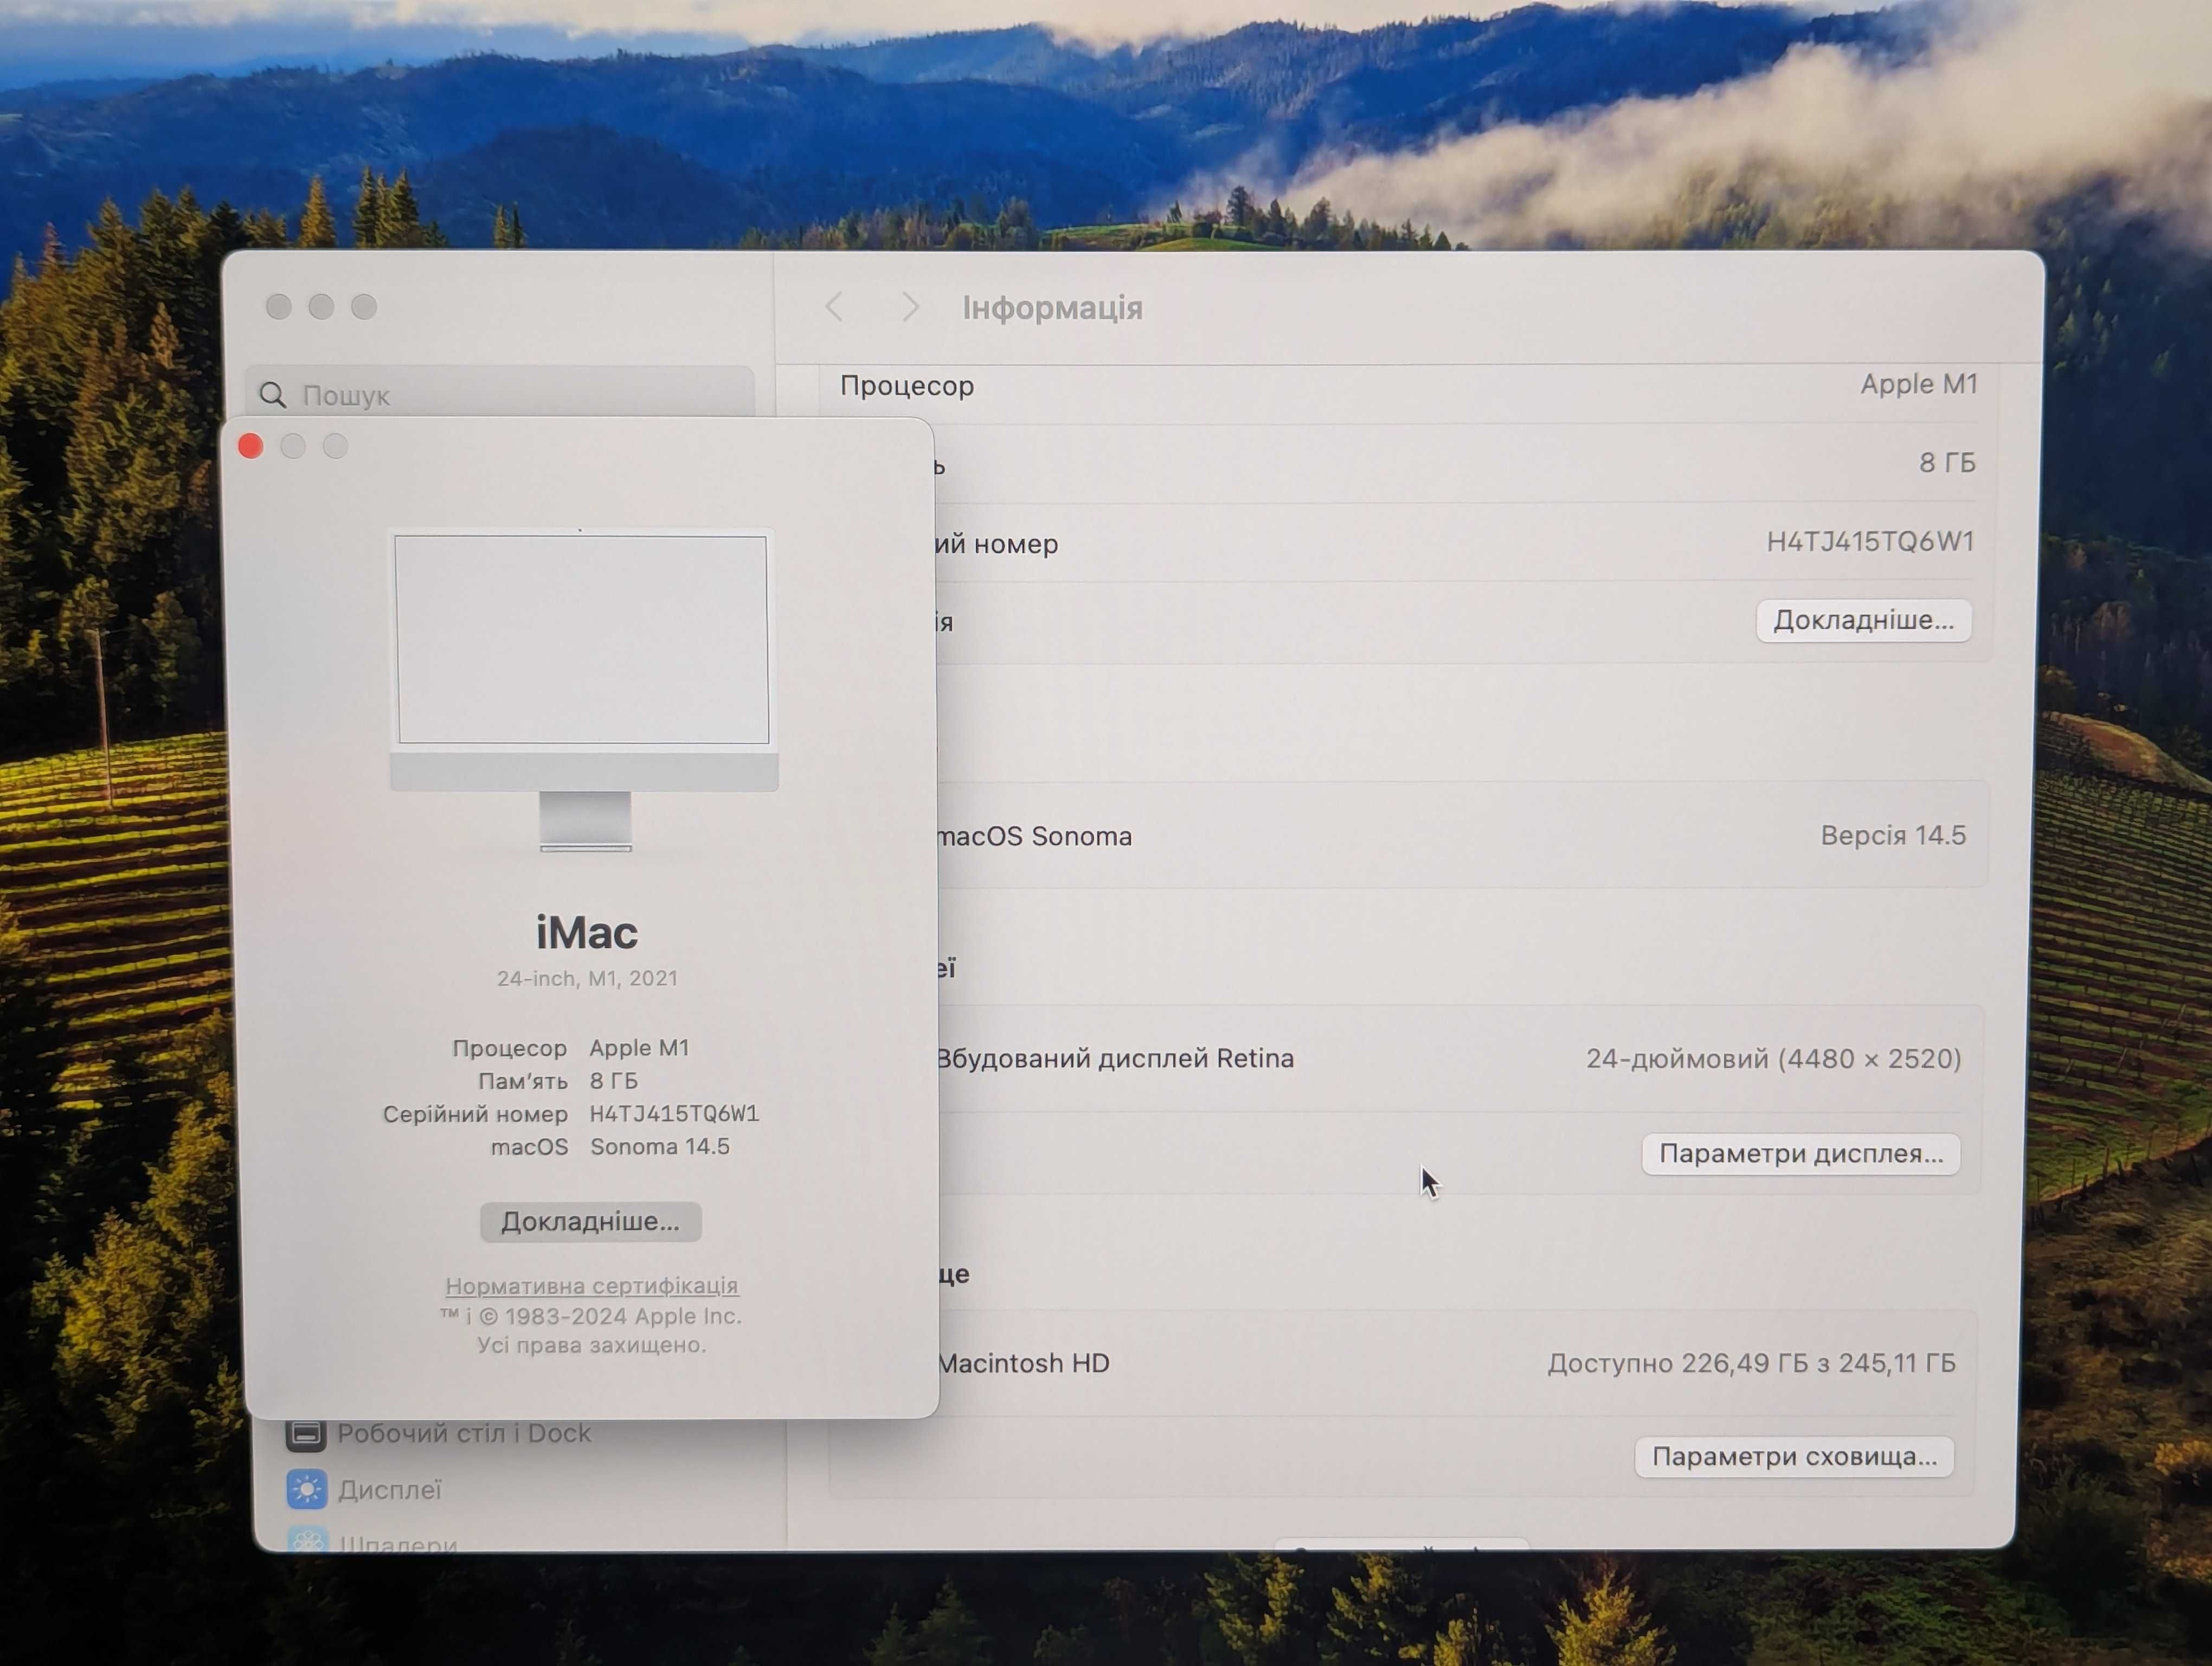
Task: Open Параметри дисплея button
Action: coord(1801,1153)
